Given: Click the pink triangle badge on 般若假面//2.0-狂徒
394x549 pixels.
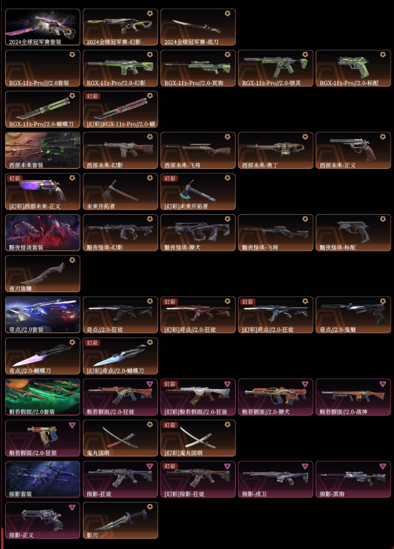Looking at the screenshot, I should (x=150, y=384).
